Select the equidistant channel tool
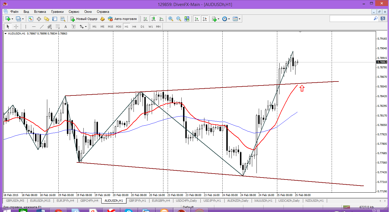The image size is (390, 212). pyautogui.click(x=50, y=27)
